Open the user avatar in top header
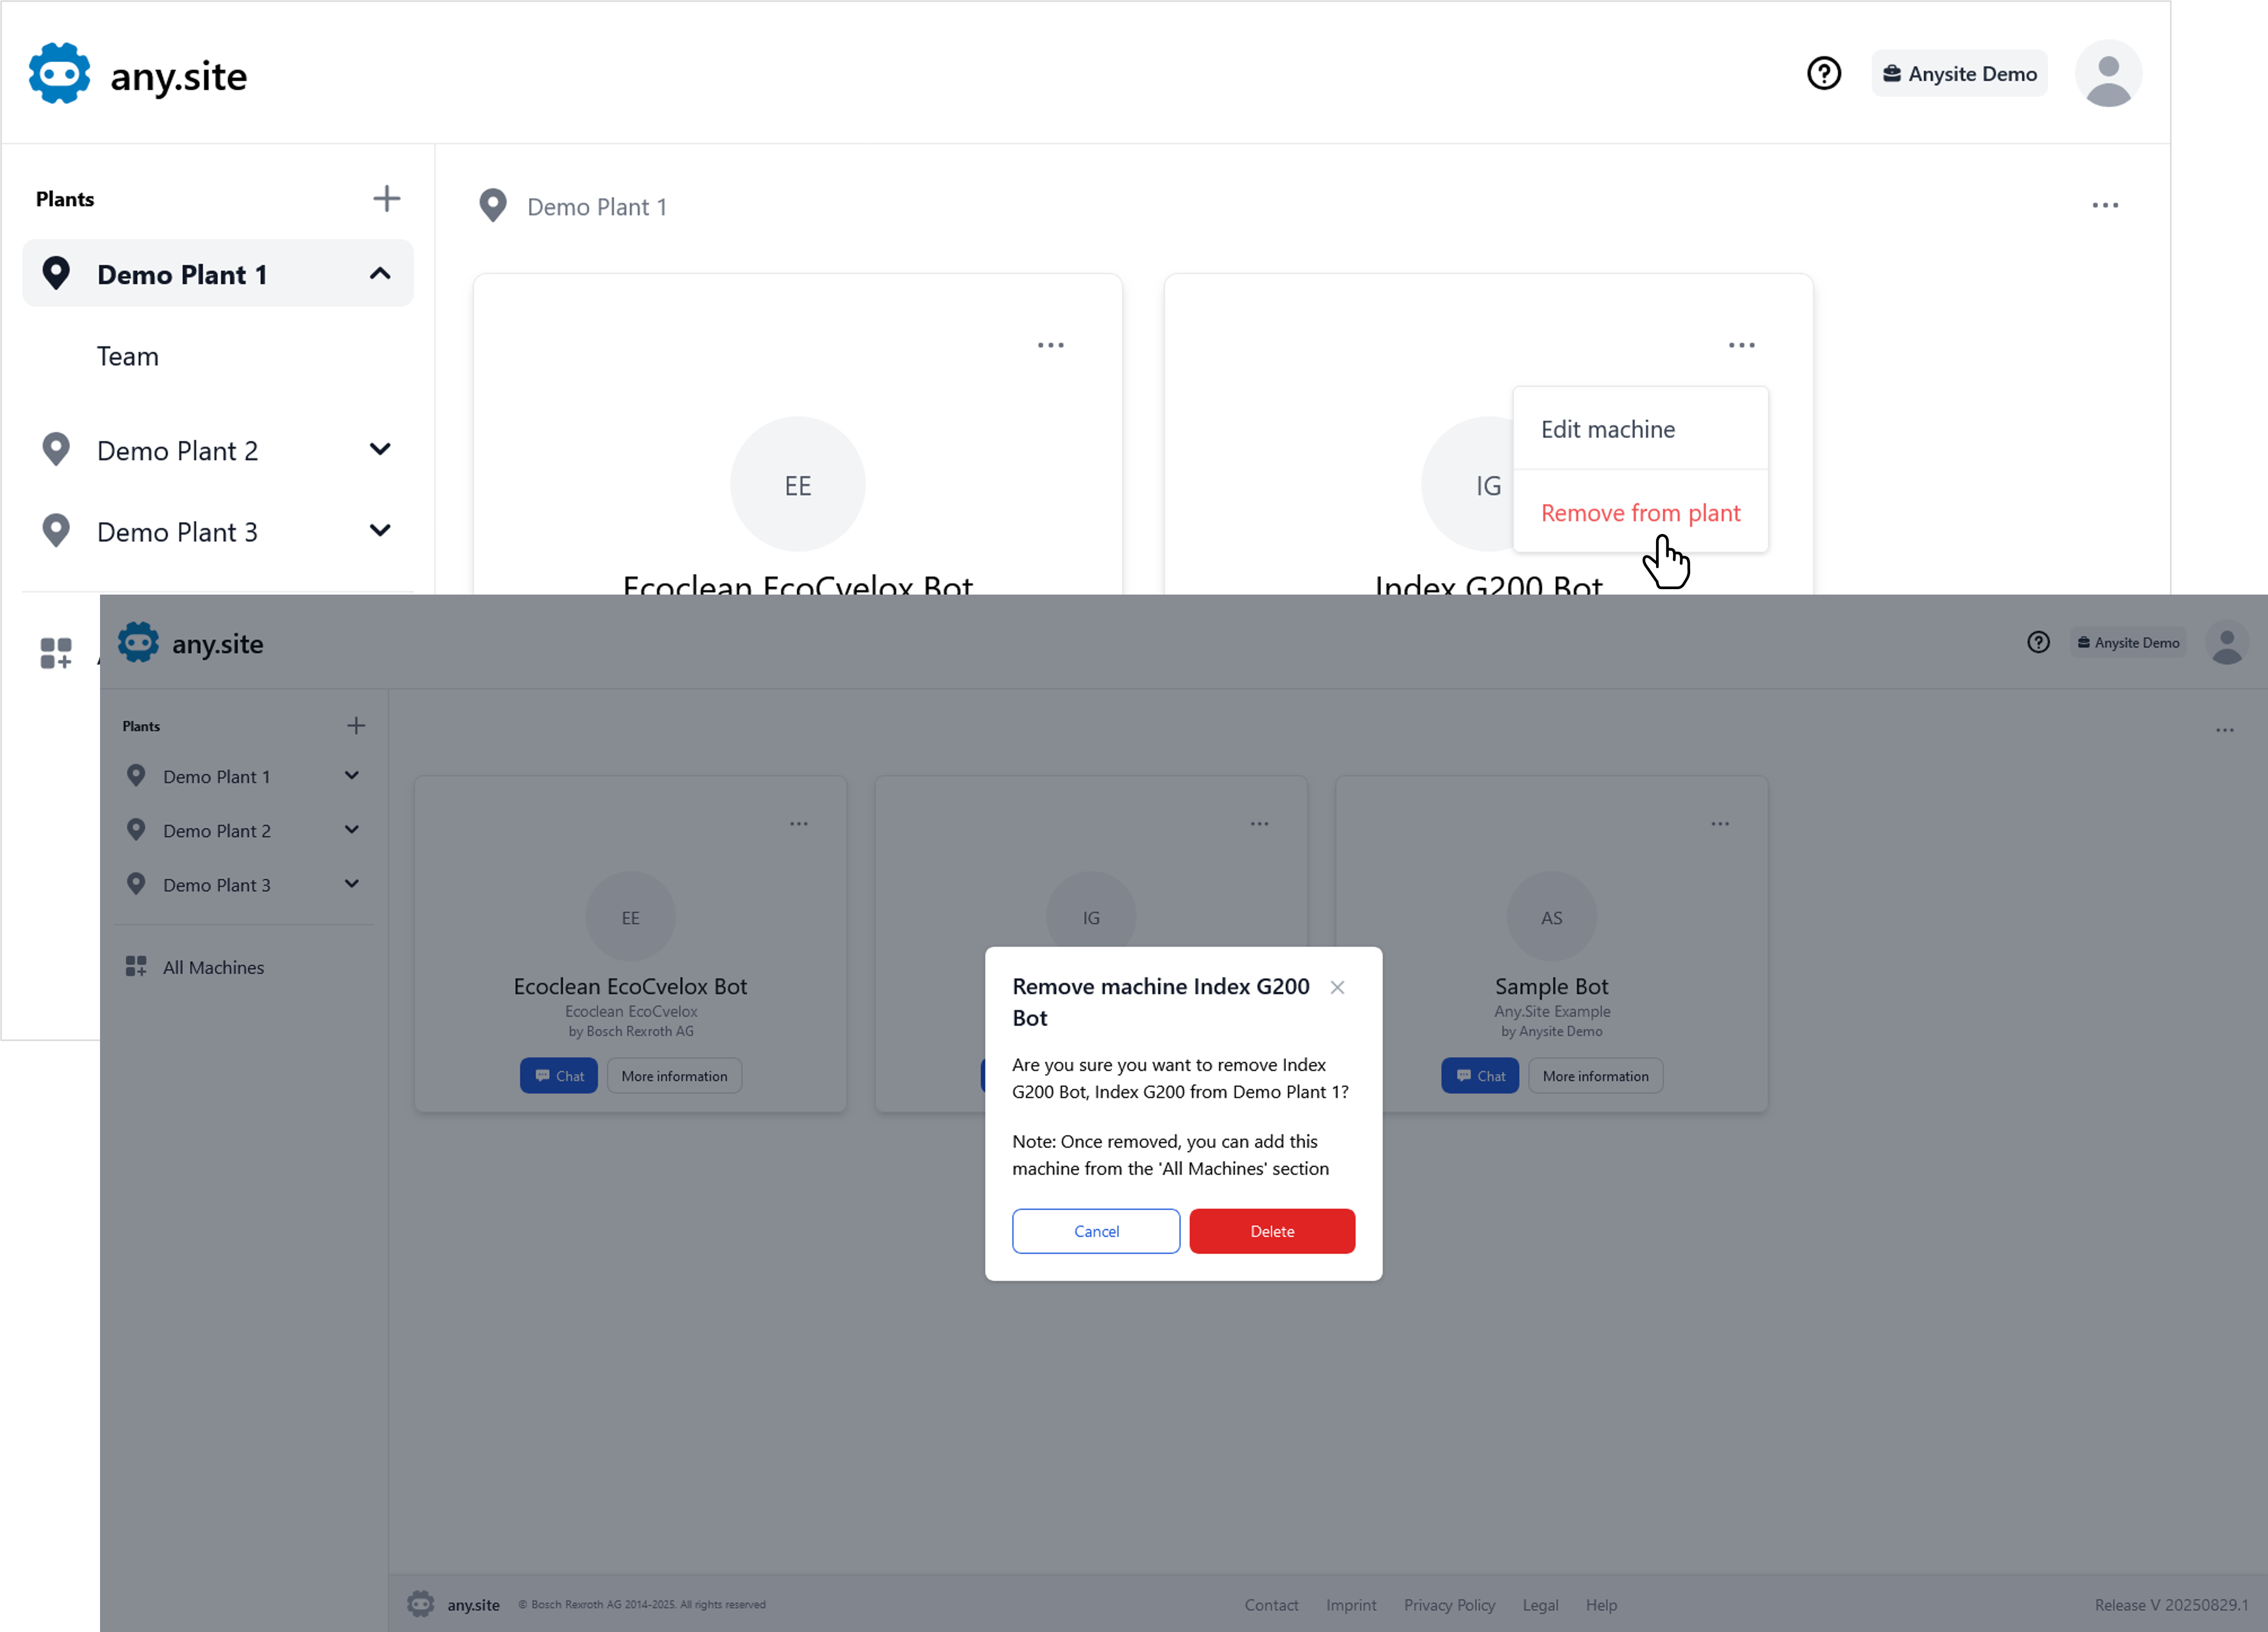Viewport: 2268px width, 1632px height. click(x=2108, y=74)
